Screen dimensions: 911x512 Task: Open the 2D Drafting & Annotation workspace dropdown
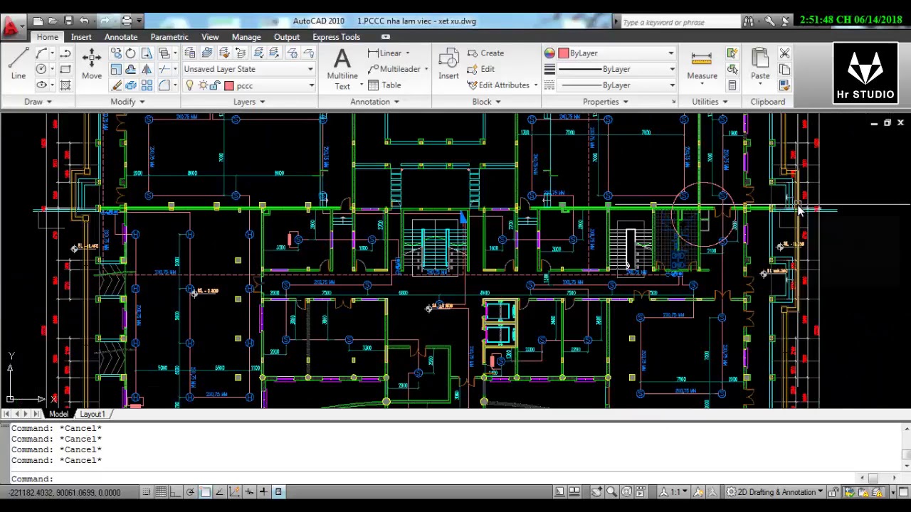click(776, 491)
